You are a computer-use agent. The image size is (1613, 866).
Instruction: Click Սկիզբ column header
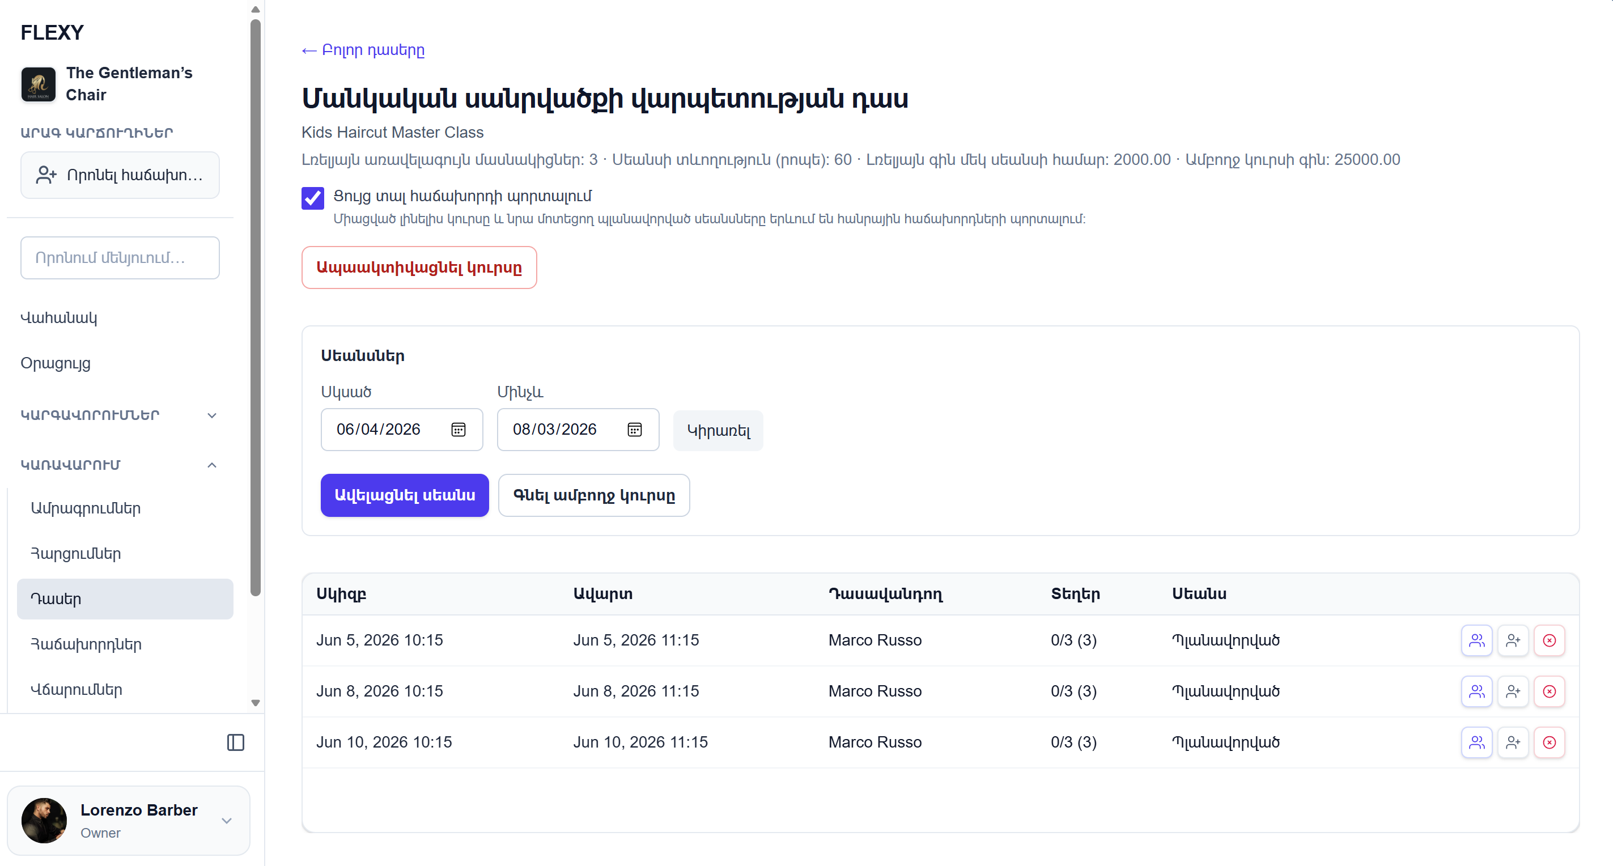tap(341, 594)
